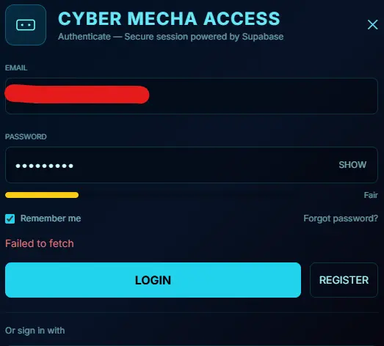Click the red redacted email mark
The width and height of the screenshot is (384, 346).
(x=77, y=94)
